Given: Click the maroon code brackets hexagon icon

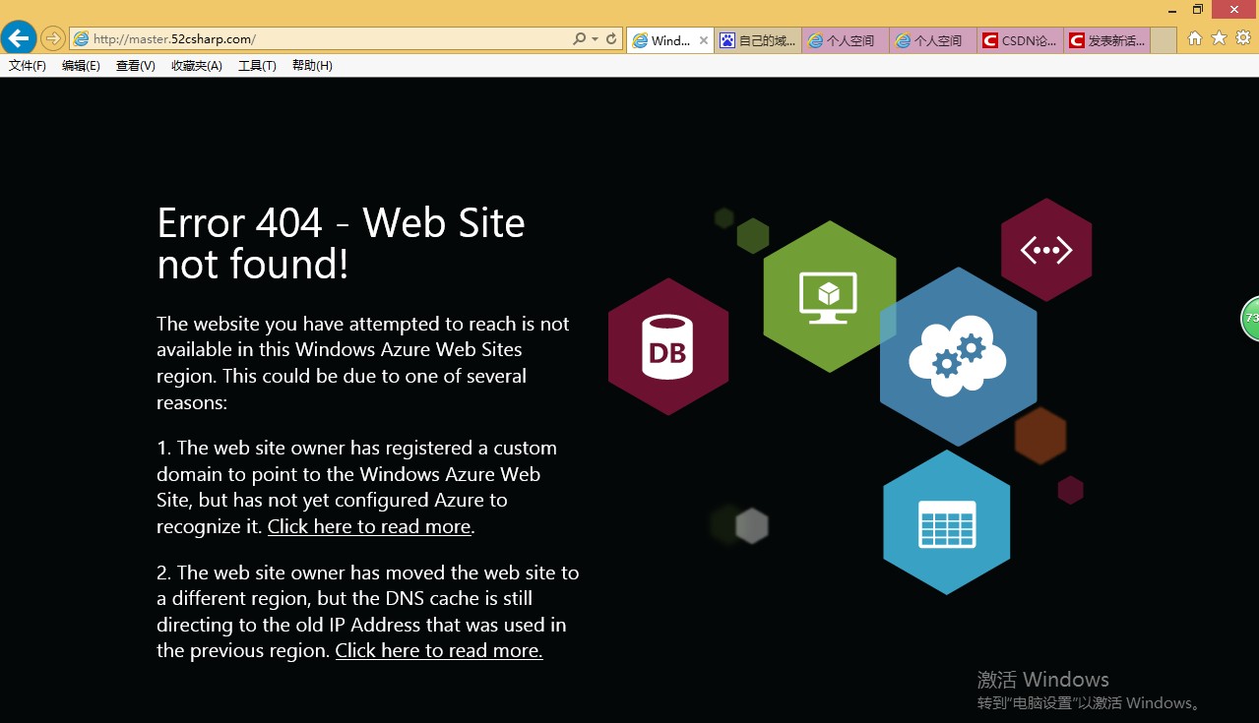Looking at the screenshot, I should [x=1046, y=250].
